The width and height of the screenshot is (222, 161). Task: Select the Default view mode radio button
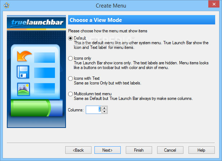tap(71, 38)
